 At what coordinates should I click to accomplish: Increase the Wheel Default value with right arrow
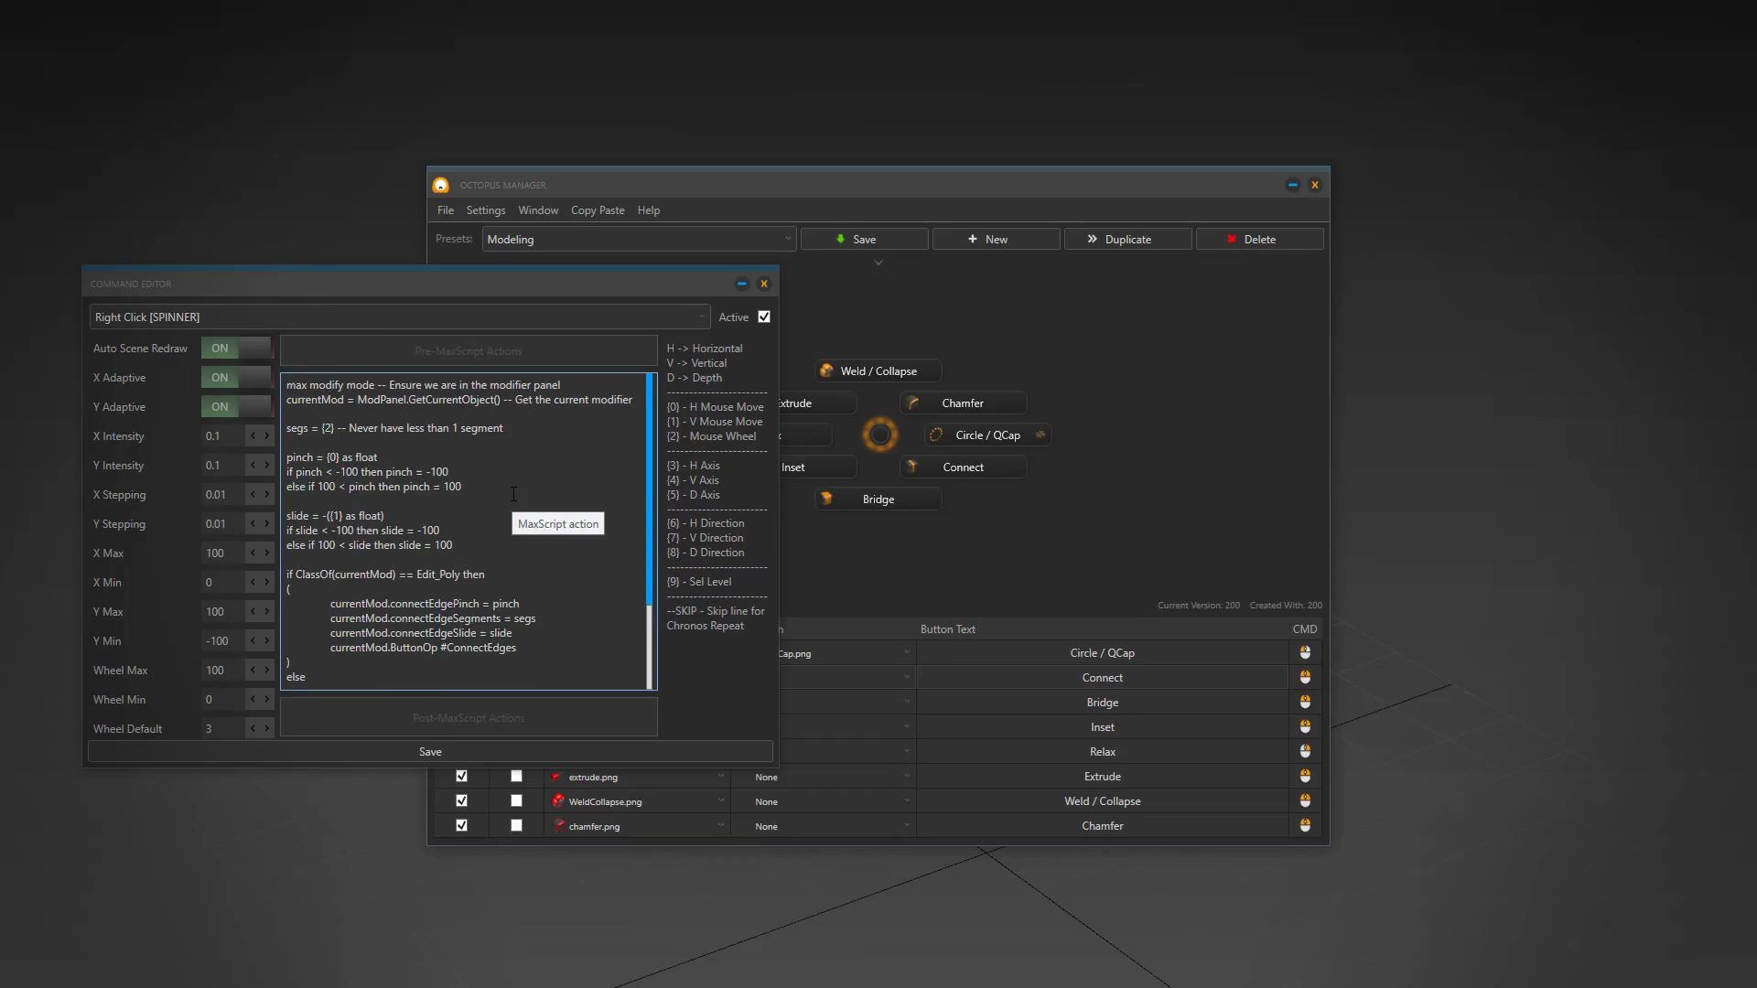click(x=266, y=729)
